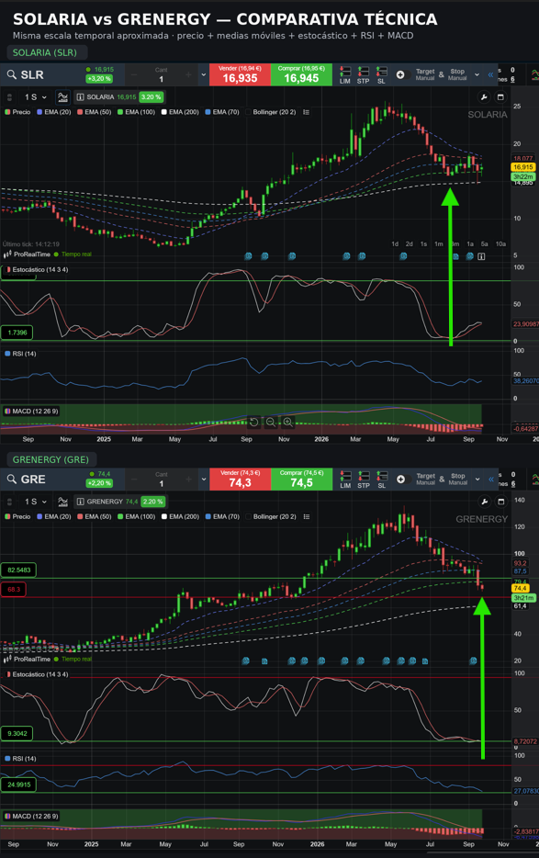Viewport: 539px width, 858px height.
Task: Click the SLR search magnifier icon
Action: (12, 75)
